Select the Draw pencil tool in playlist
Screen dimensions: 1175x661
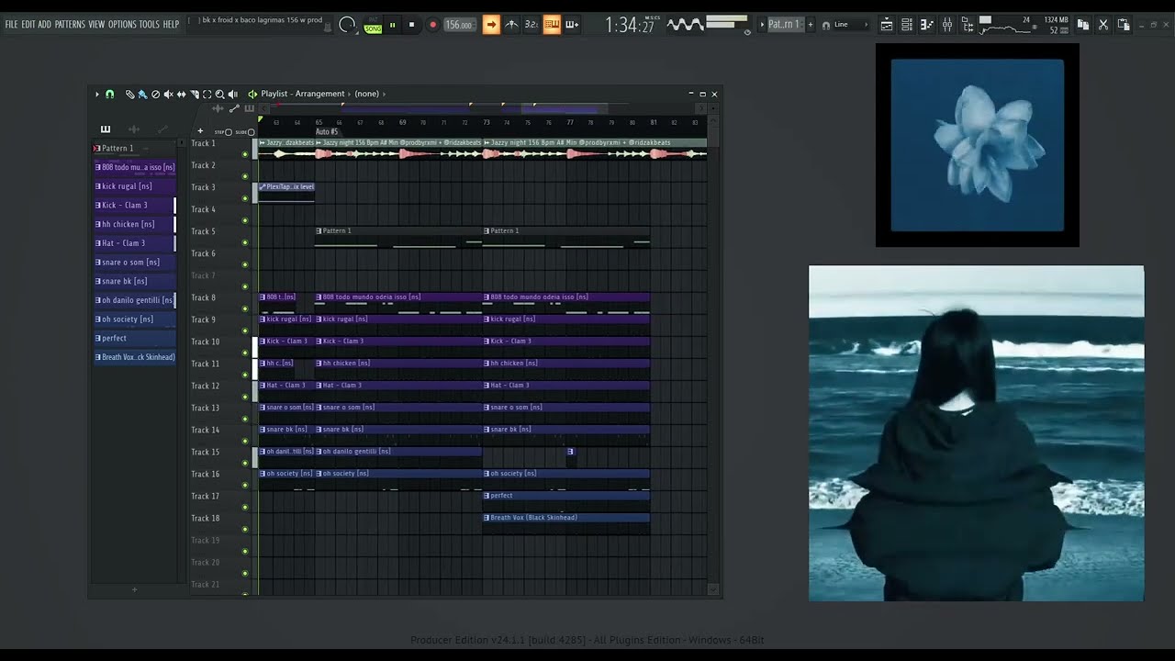(x=130, y=94)
